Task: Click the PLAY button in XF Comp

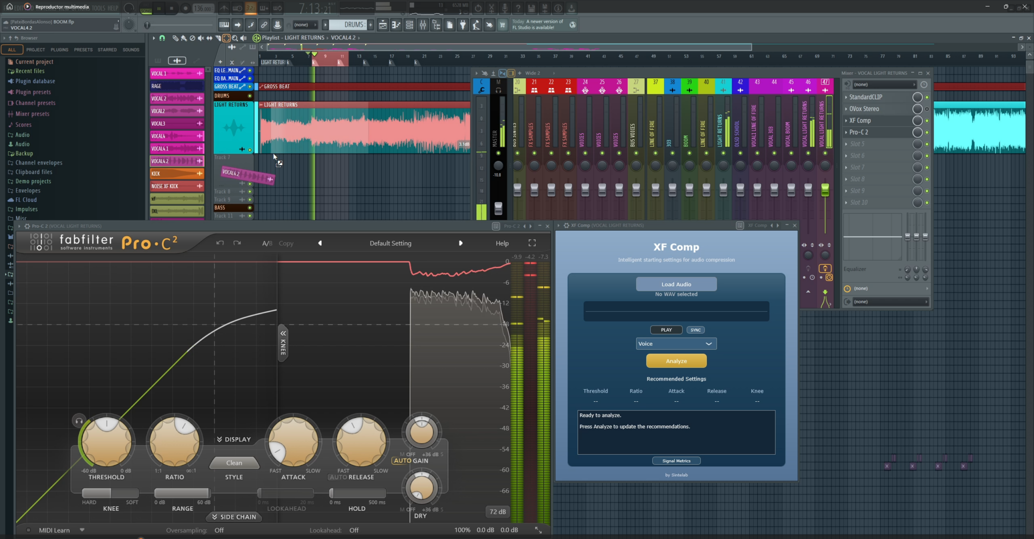Action: (666, 330)
